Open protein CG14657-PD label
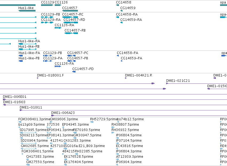The height and width of the screenshot is (166, 227). coord(83,69)
